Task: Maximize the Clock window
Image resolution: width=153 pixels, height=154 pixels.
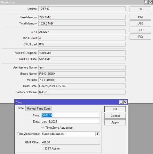Action: [121, 102]
